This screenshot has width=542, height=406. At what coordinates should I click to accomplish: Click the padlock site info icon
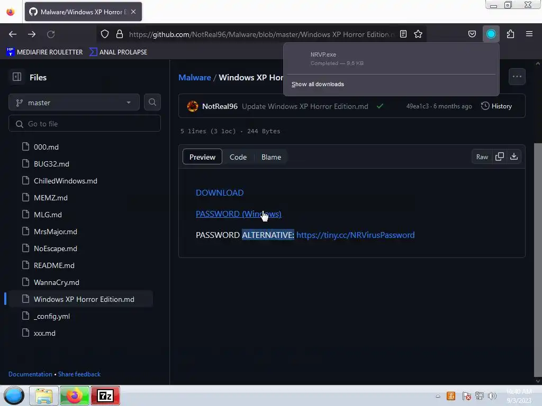pos(120,34)
